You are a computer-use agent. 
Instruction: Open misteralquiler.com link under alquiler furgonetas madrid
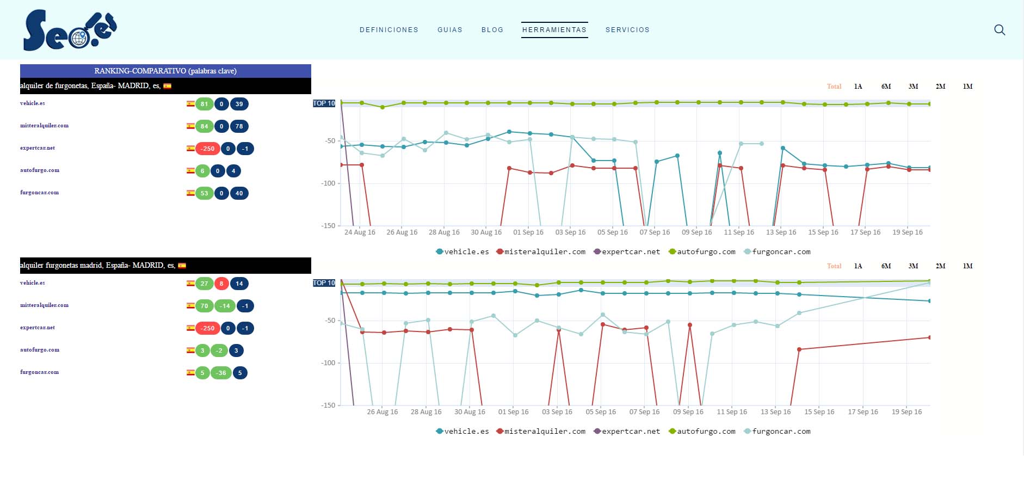pos(44,305)
